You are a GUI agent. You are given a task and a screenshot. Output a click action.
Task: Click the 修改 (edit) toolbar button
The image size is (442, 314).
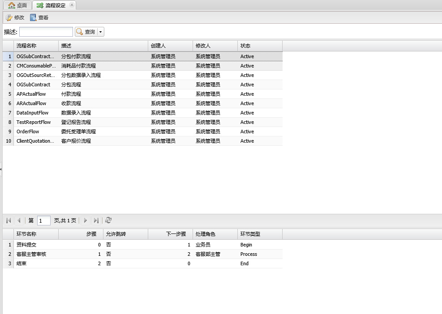pyautogui.click(x=15, y=17)
